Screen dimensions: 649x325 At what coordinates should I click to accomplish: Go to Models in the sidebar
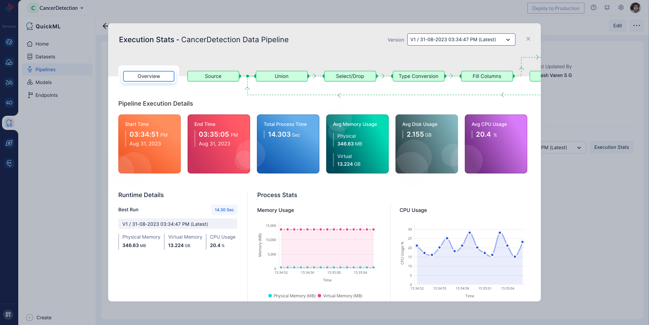click(44, 82)
